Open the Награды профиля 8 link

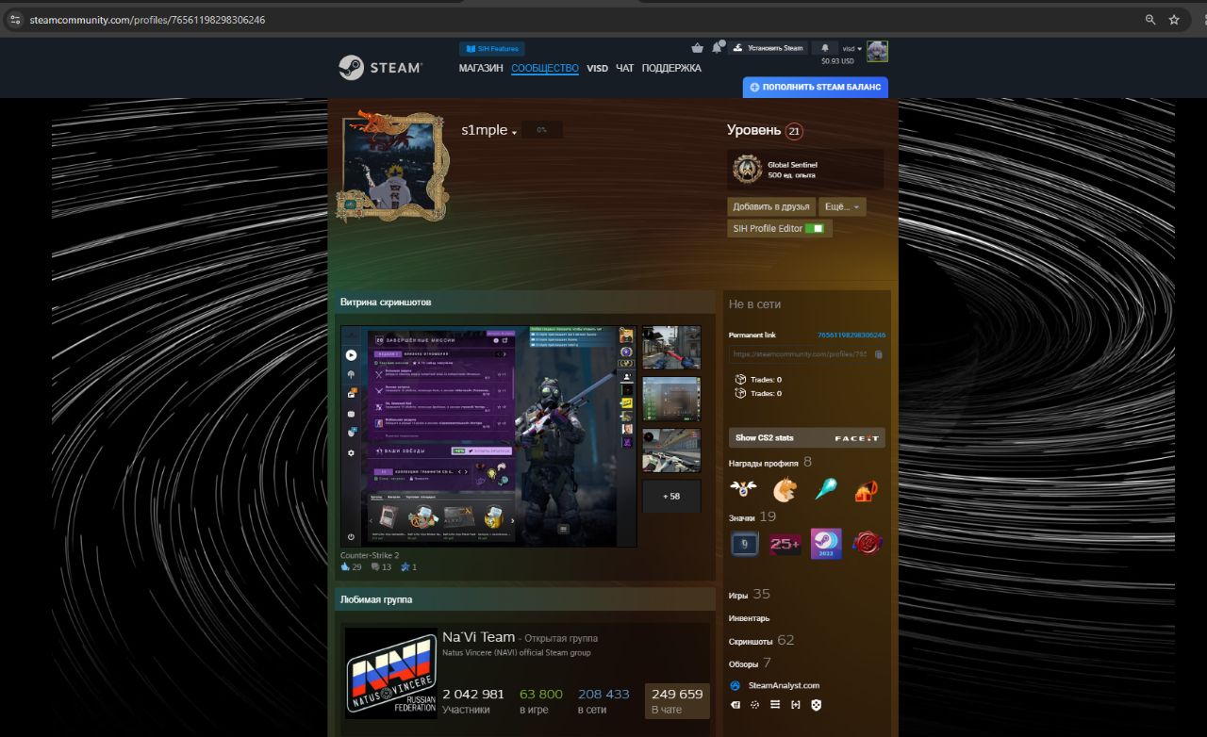(x=770, y=463)
